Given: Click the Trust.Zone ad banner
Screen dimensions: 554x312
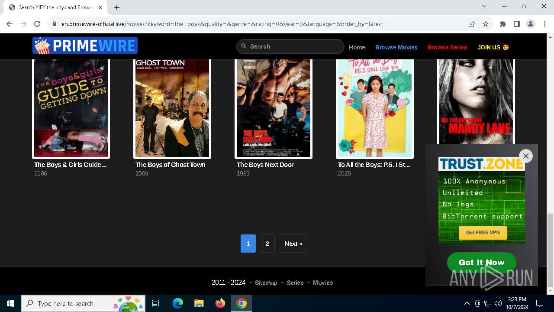Looking at the screenshot, I should coord(482,200).
